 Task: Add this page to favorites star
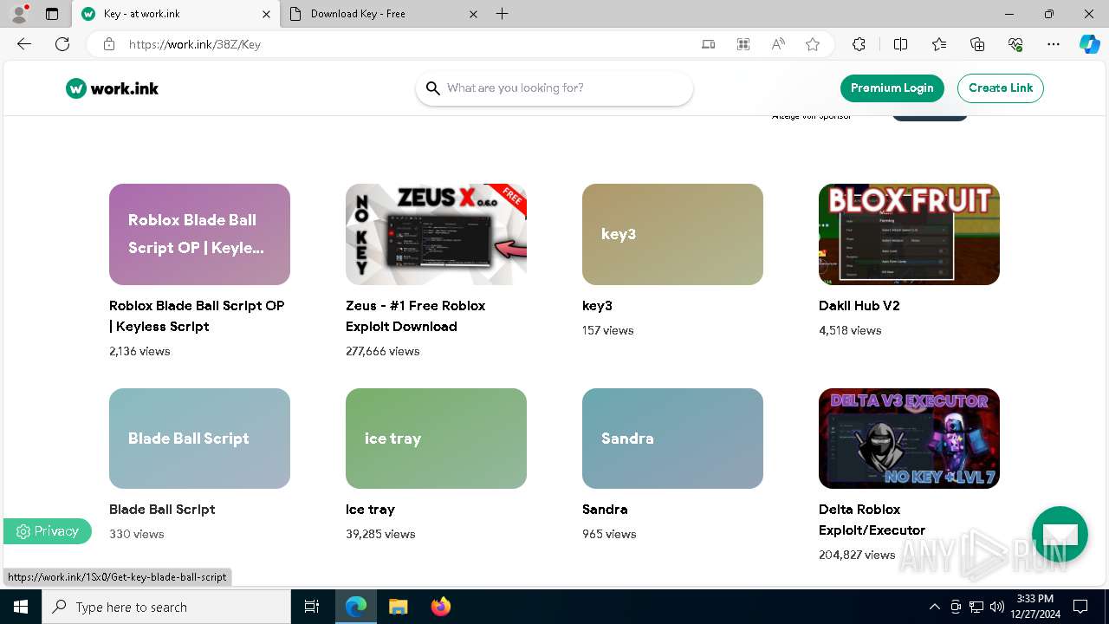click(x=813, y=44)
